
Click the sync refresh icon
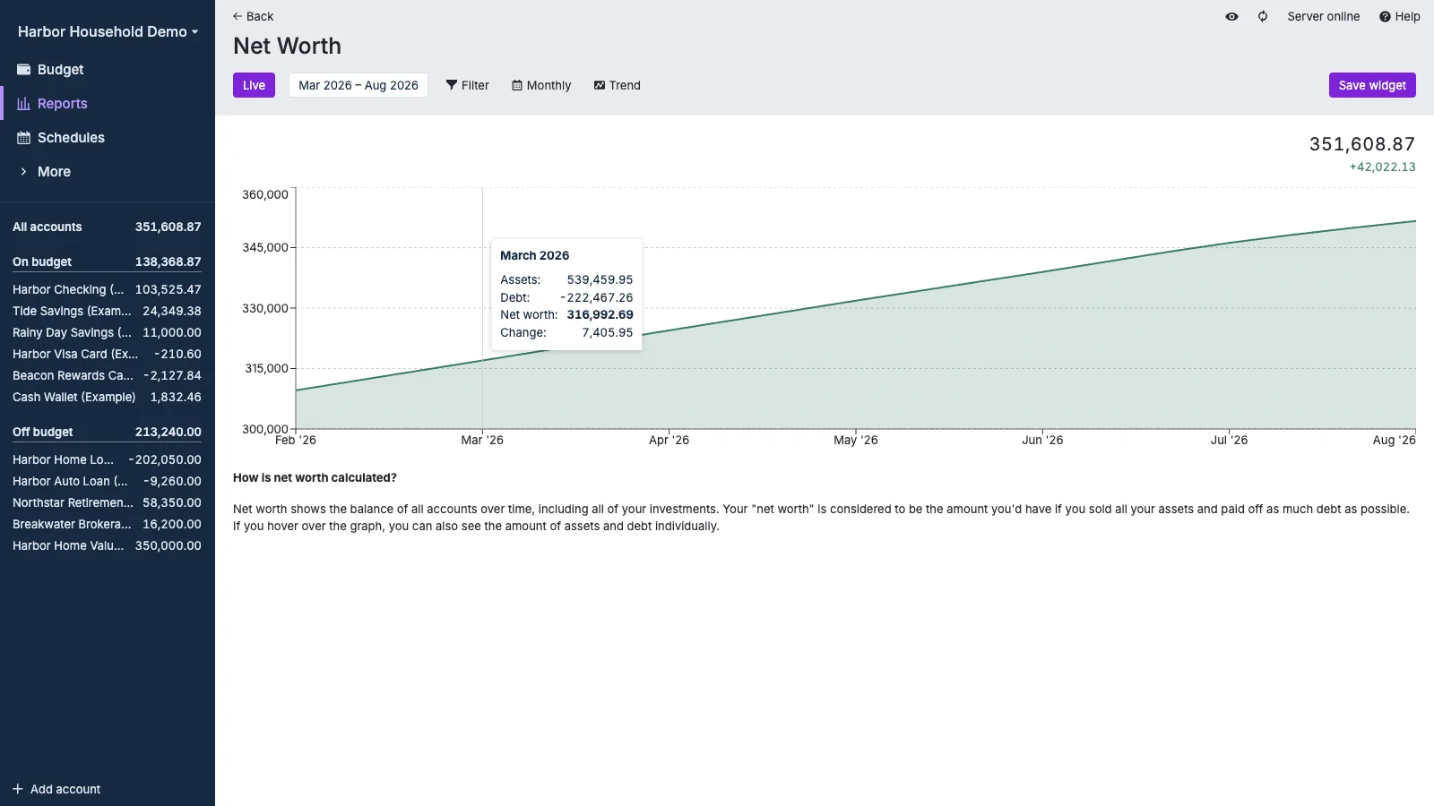pyautogui.click(x=1263, y=16)
